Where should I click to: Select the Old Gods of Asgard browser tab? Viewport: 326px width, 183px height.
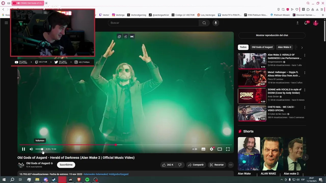[x=28, y=3]
